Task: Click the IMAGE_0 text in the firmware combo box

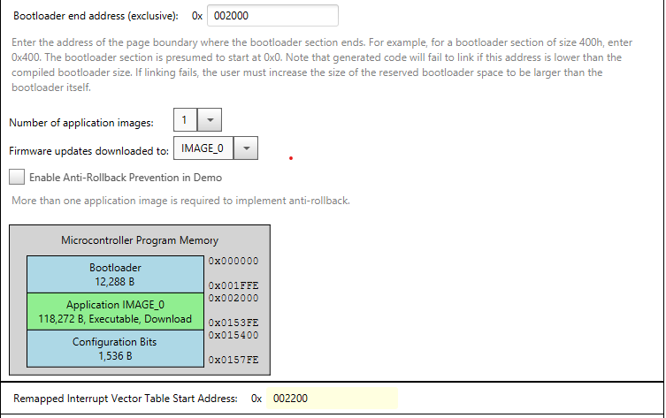Action: tap(203, 149)
